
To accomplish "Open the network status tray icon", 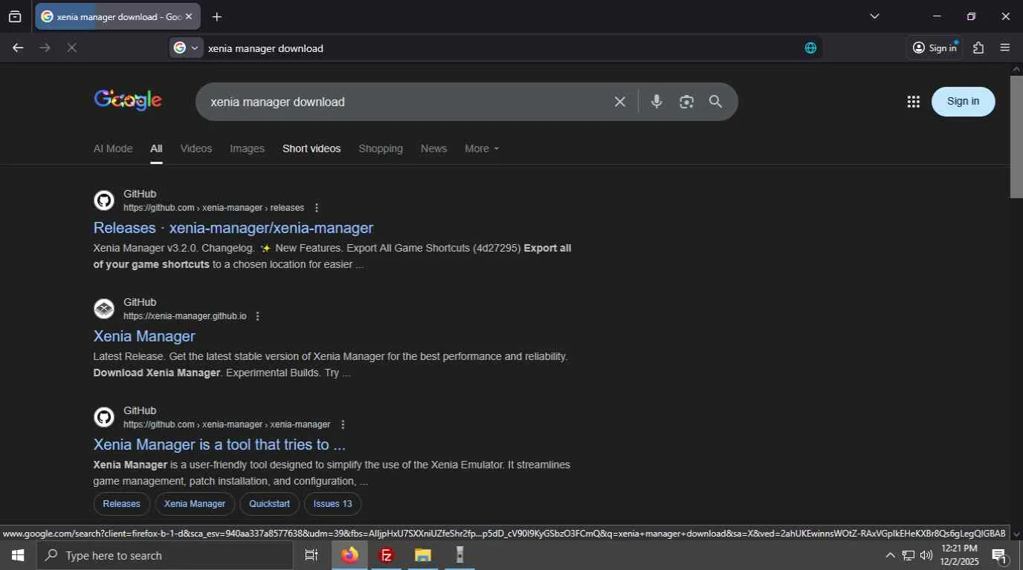I will (x=909, y=555).
